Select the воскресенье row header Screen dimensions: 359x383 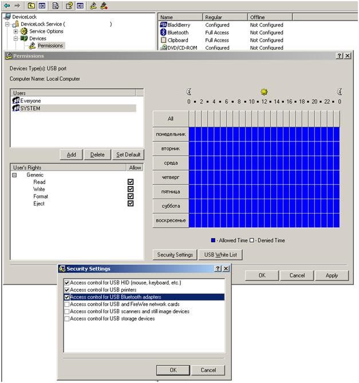pyautogui.click(x=171, y=220)
